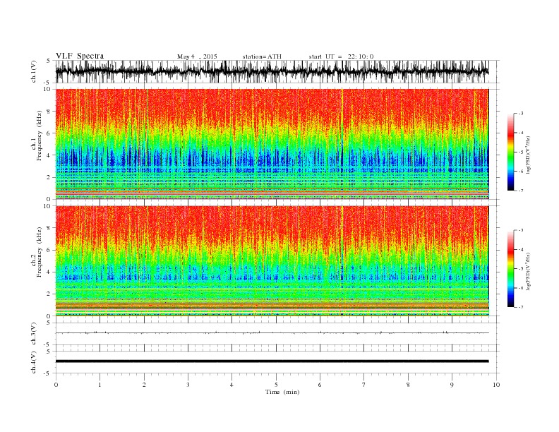Screen dimensions: 559x432
Task: Click the '8' kHz tick of ch.2 spectrogram
Action: 49,228
